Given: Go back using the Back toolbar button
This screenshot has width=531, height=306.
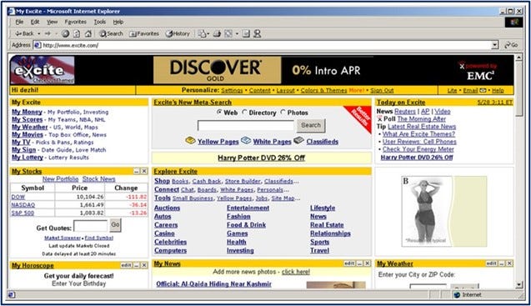Looking at the screenshot, I should click(23, 33).
